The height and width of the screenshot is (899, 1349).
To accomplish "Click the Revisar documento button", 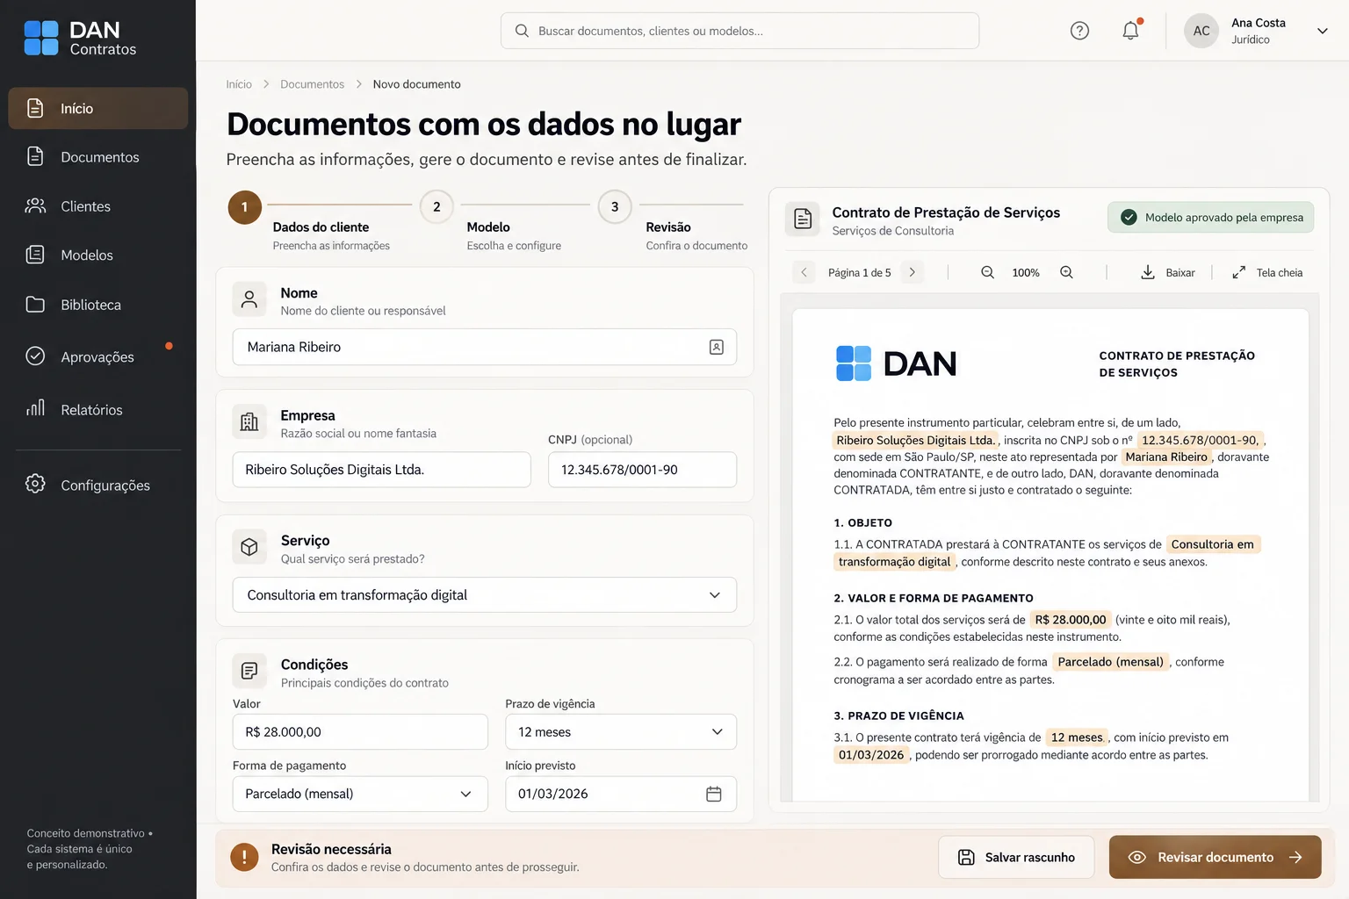I will click(1216, 857).
